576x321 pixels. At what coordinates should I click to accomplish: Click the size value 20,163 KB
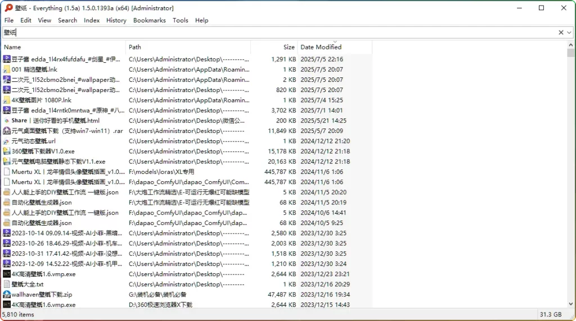point(282,161)
